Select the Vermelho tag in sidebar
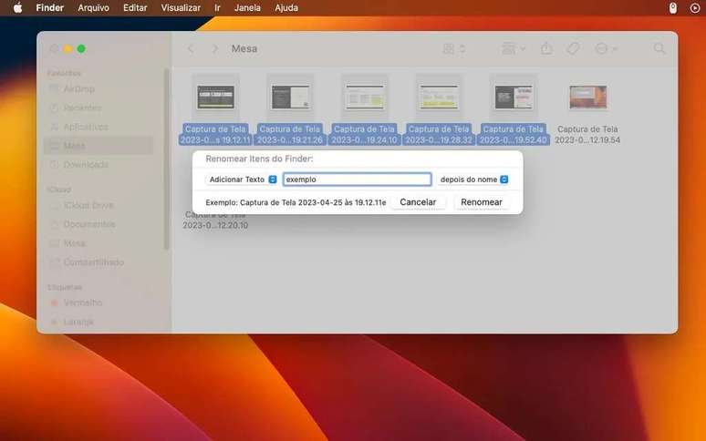Screen dimensions: 706x441 point(82,303)
